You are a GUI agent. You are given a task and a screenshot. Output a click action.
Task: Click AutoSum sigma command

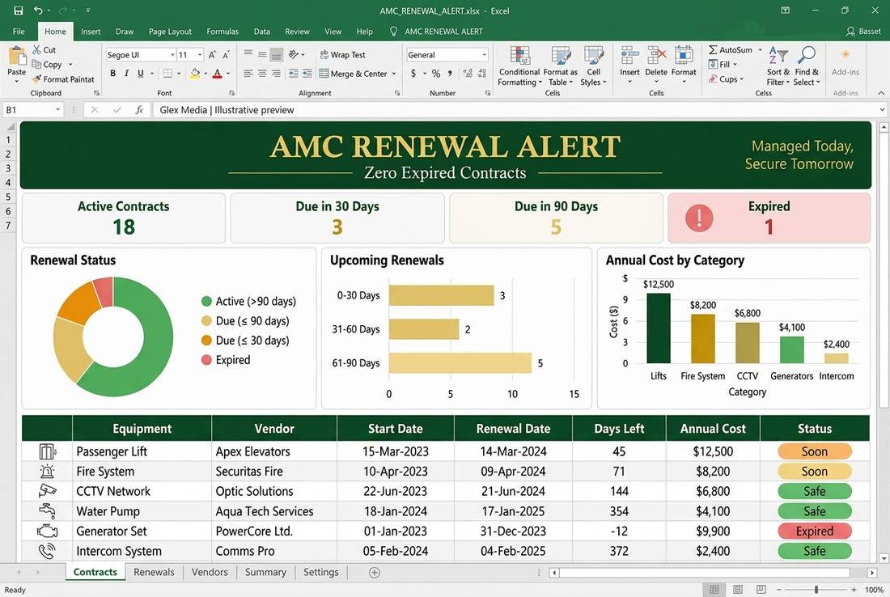pyautogui.click(x=731, y=50)
